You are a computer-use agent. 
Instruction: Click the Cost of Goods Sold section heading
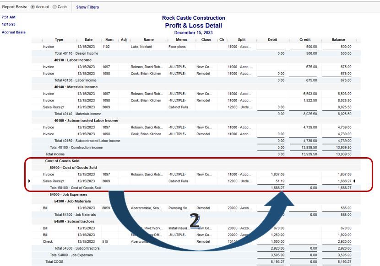[62, 161]
